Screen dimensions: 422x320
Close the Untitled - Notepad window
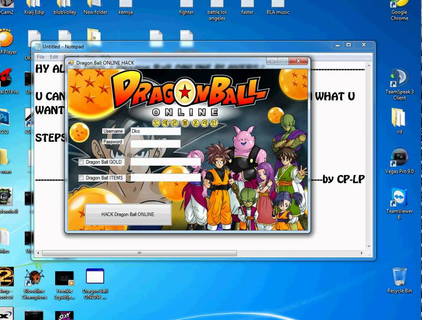click(364, 45)
